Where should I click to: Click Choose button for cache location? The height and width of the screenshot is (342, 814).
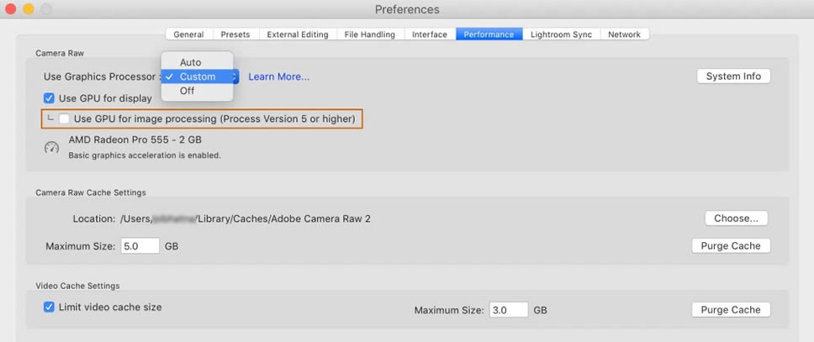[736, 218]
